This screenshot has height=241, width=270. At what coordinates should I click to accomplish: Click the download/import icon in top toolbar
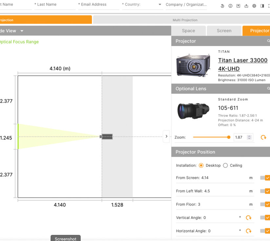238,6
